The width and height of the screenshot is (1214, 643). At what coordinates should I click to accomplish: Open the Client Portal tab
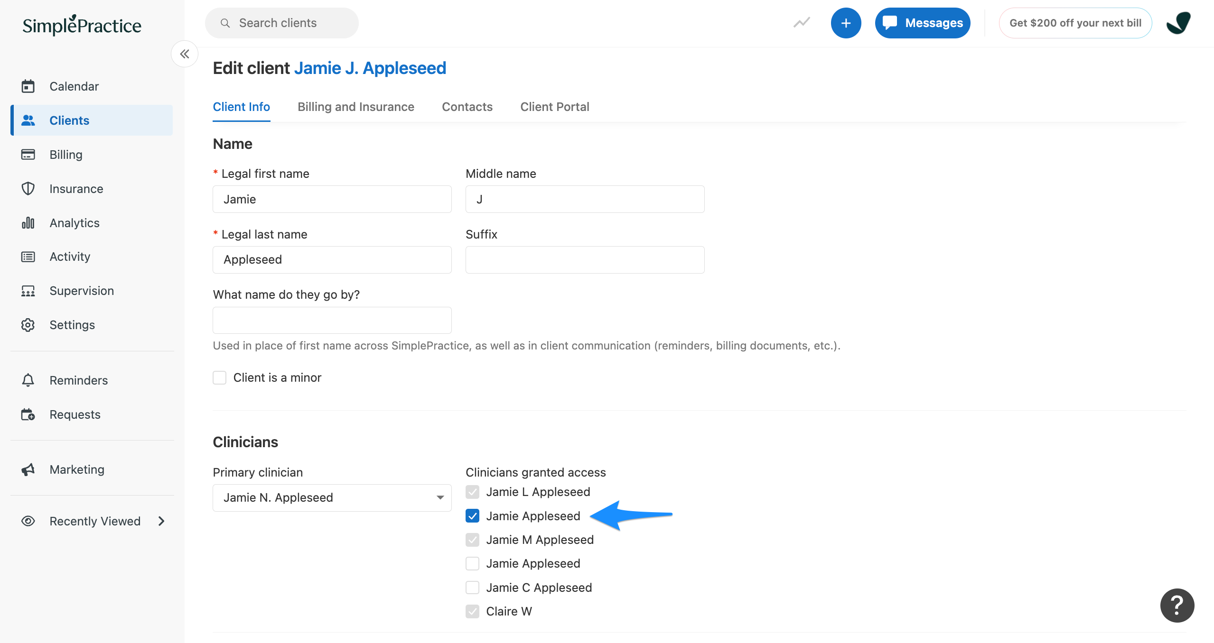(554, 107)
